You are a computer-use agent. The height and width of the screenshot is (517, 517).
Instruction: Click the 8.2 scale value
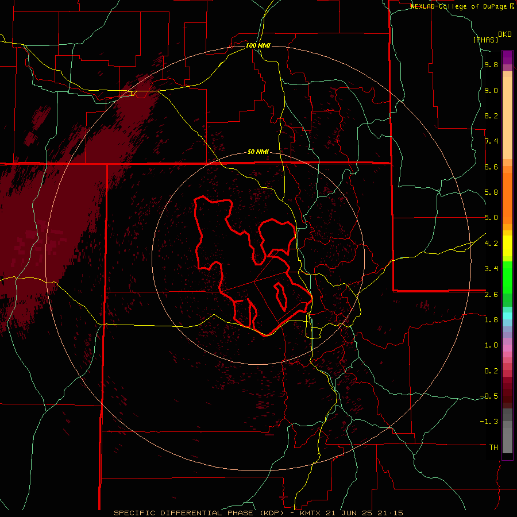(491, 116)
